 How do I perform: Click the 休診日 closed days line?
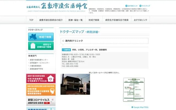(x=79, y=57)
